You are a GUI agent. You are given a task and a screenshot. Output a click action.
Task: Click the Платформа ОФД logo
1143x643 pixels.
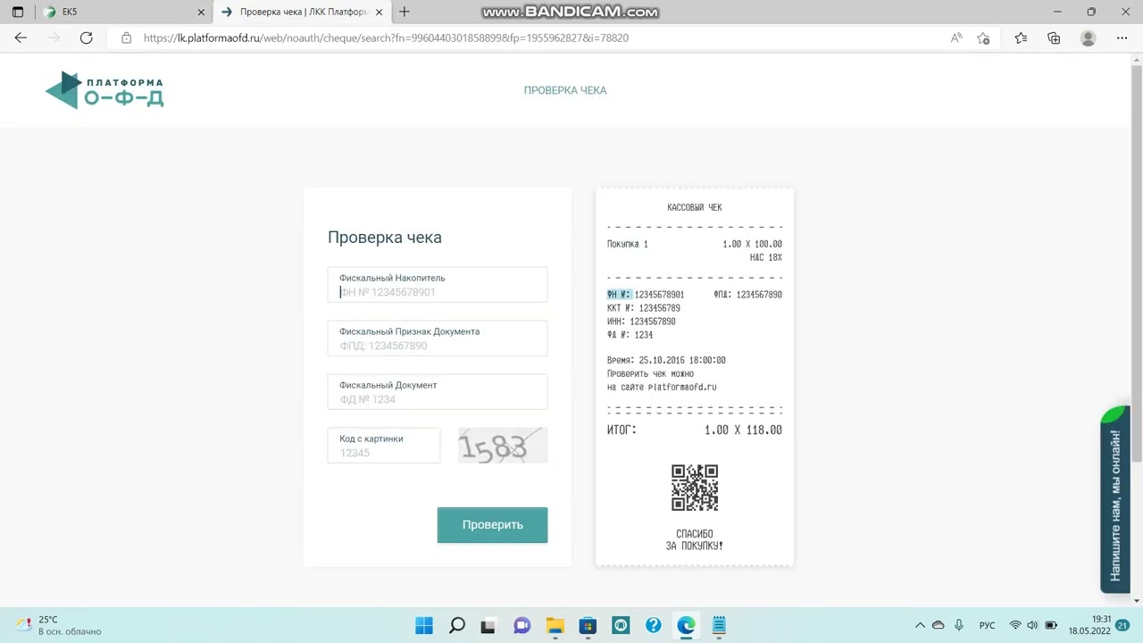104,89
